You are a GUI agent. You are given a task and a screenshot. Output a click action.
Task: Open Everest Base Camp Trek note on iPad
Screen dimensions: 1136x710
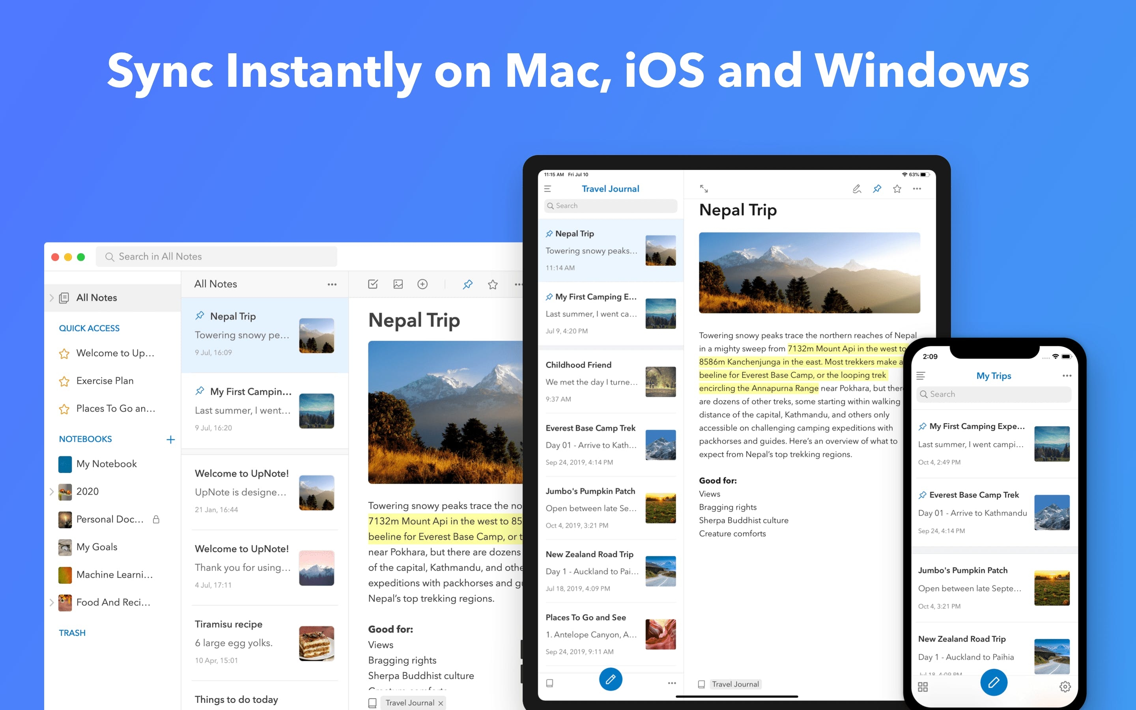pos(610,445)
